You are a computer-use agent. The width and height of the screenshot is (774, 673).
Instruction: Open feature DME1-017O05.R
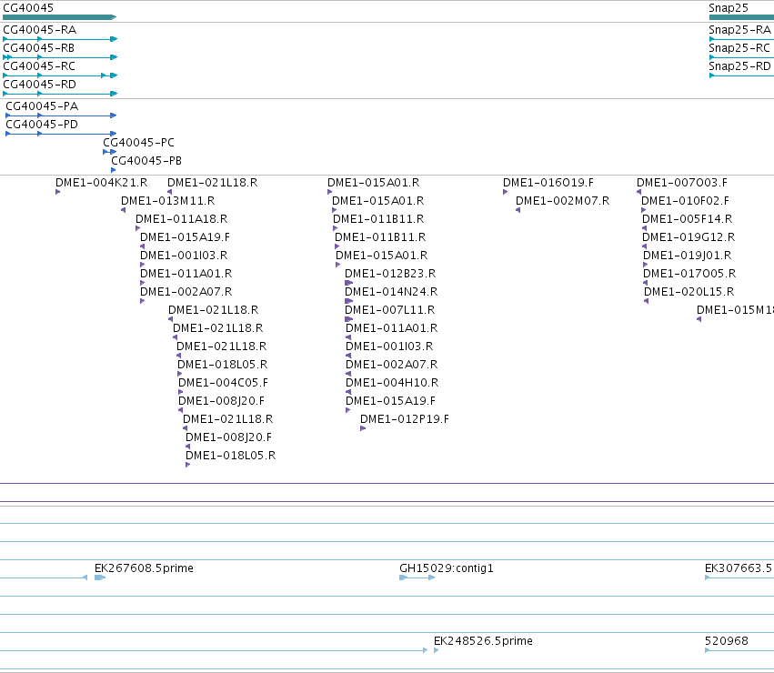point(689,274)
